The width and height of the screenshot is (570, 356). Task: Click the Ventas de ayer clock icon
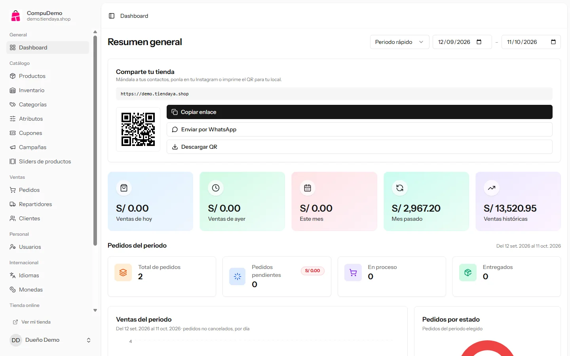pos(216,188)
